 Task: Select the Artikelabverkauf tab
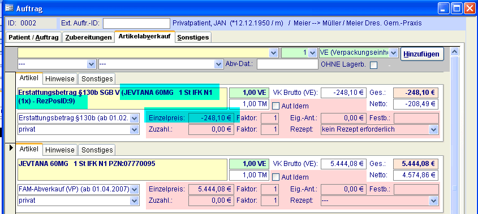[x=144, y=37]
